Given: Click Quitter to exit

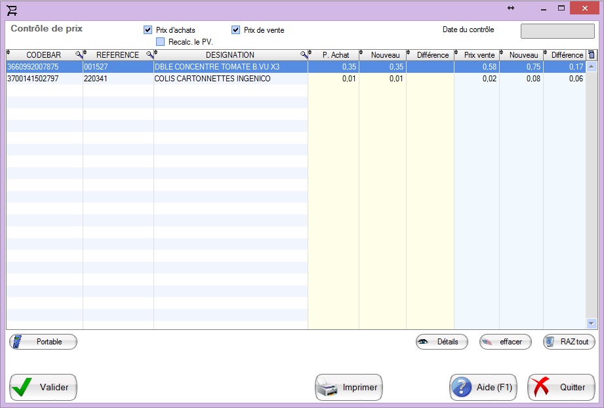Looking at the screenshot, I should [561, 387].
